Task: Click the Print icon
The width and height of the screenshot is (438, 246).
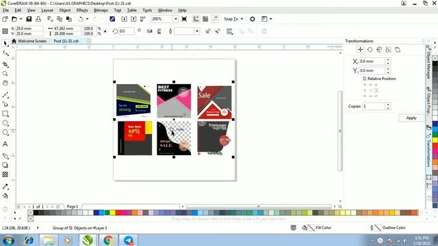Action: point(38,19)
